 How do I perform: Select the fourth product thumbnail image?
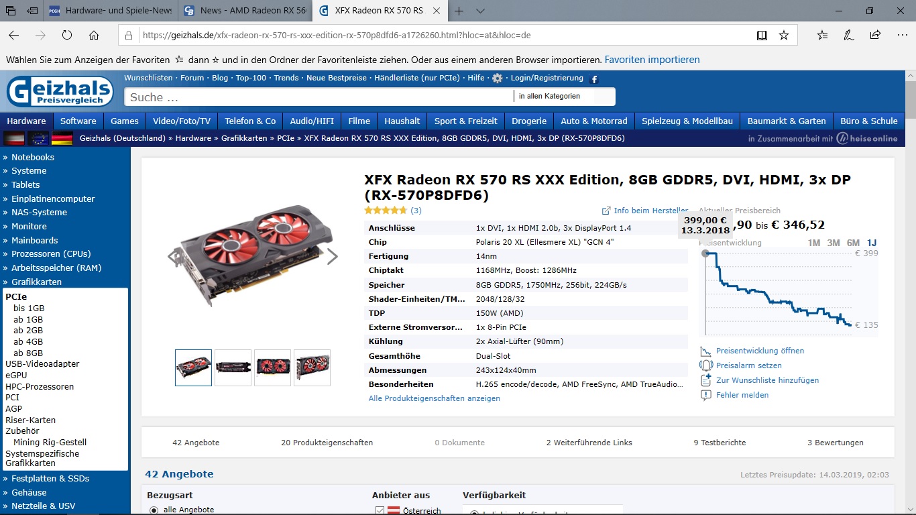coord(312,367)
